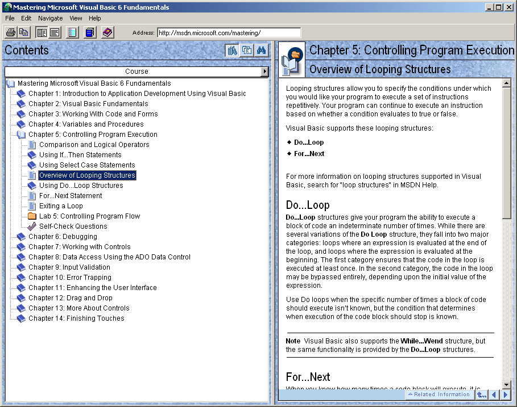Viewport: 517px width, 407px height.
Task: Select 'Chapter 13: More About Controls'
Action: click(x=79, y=308)
